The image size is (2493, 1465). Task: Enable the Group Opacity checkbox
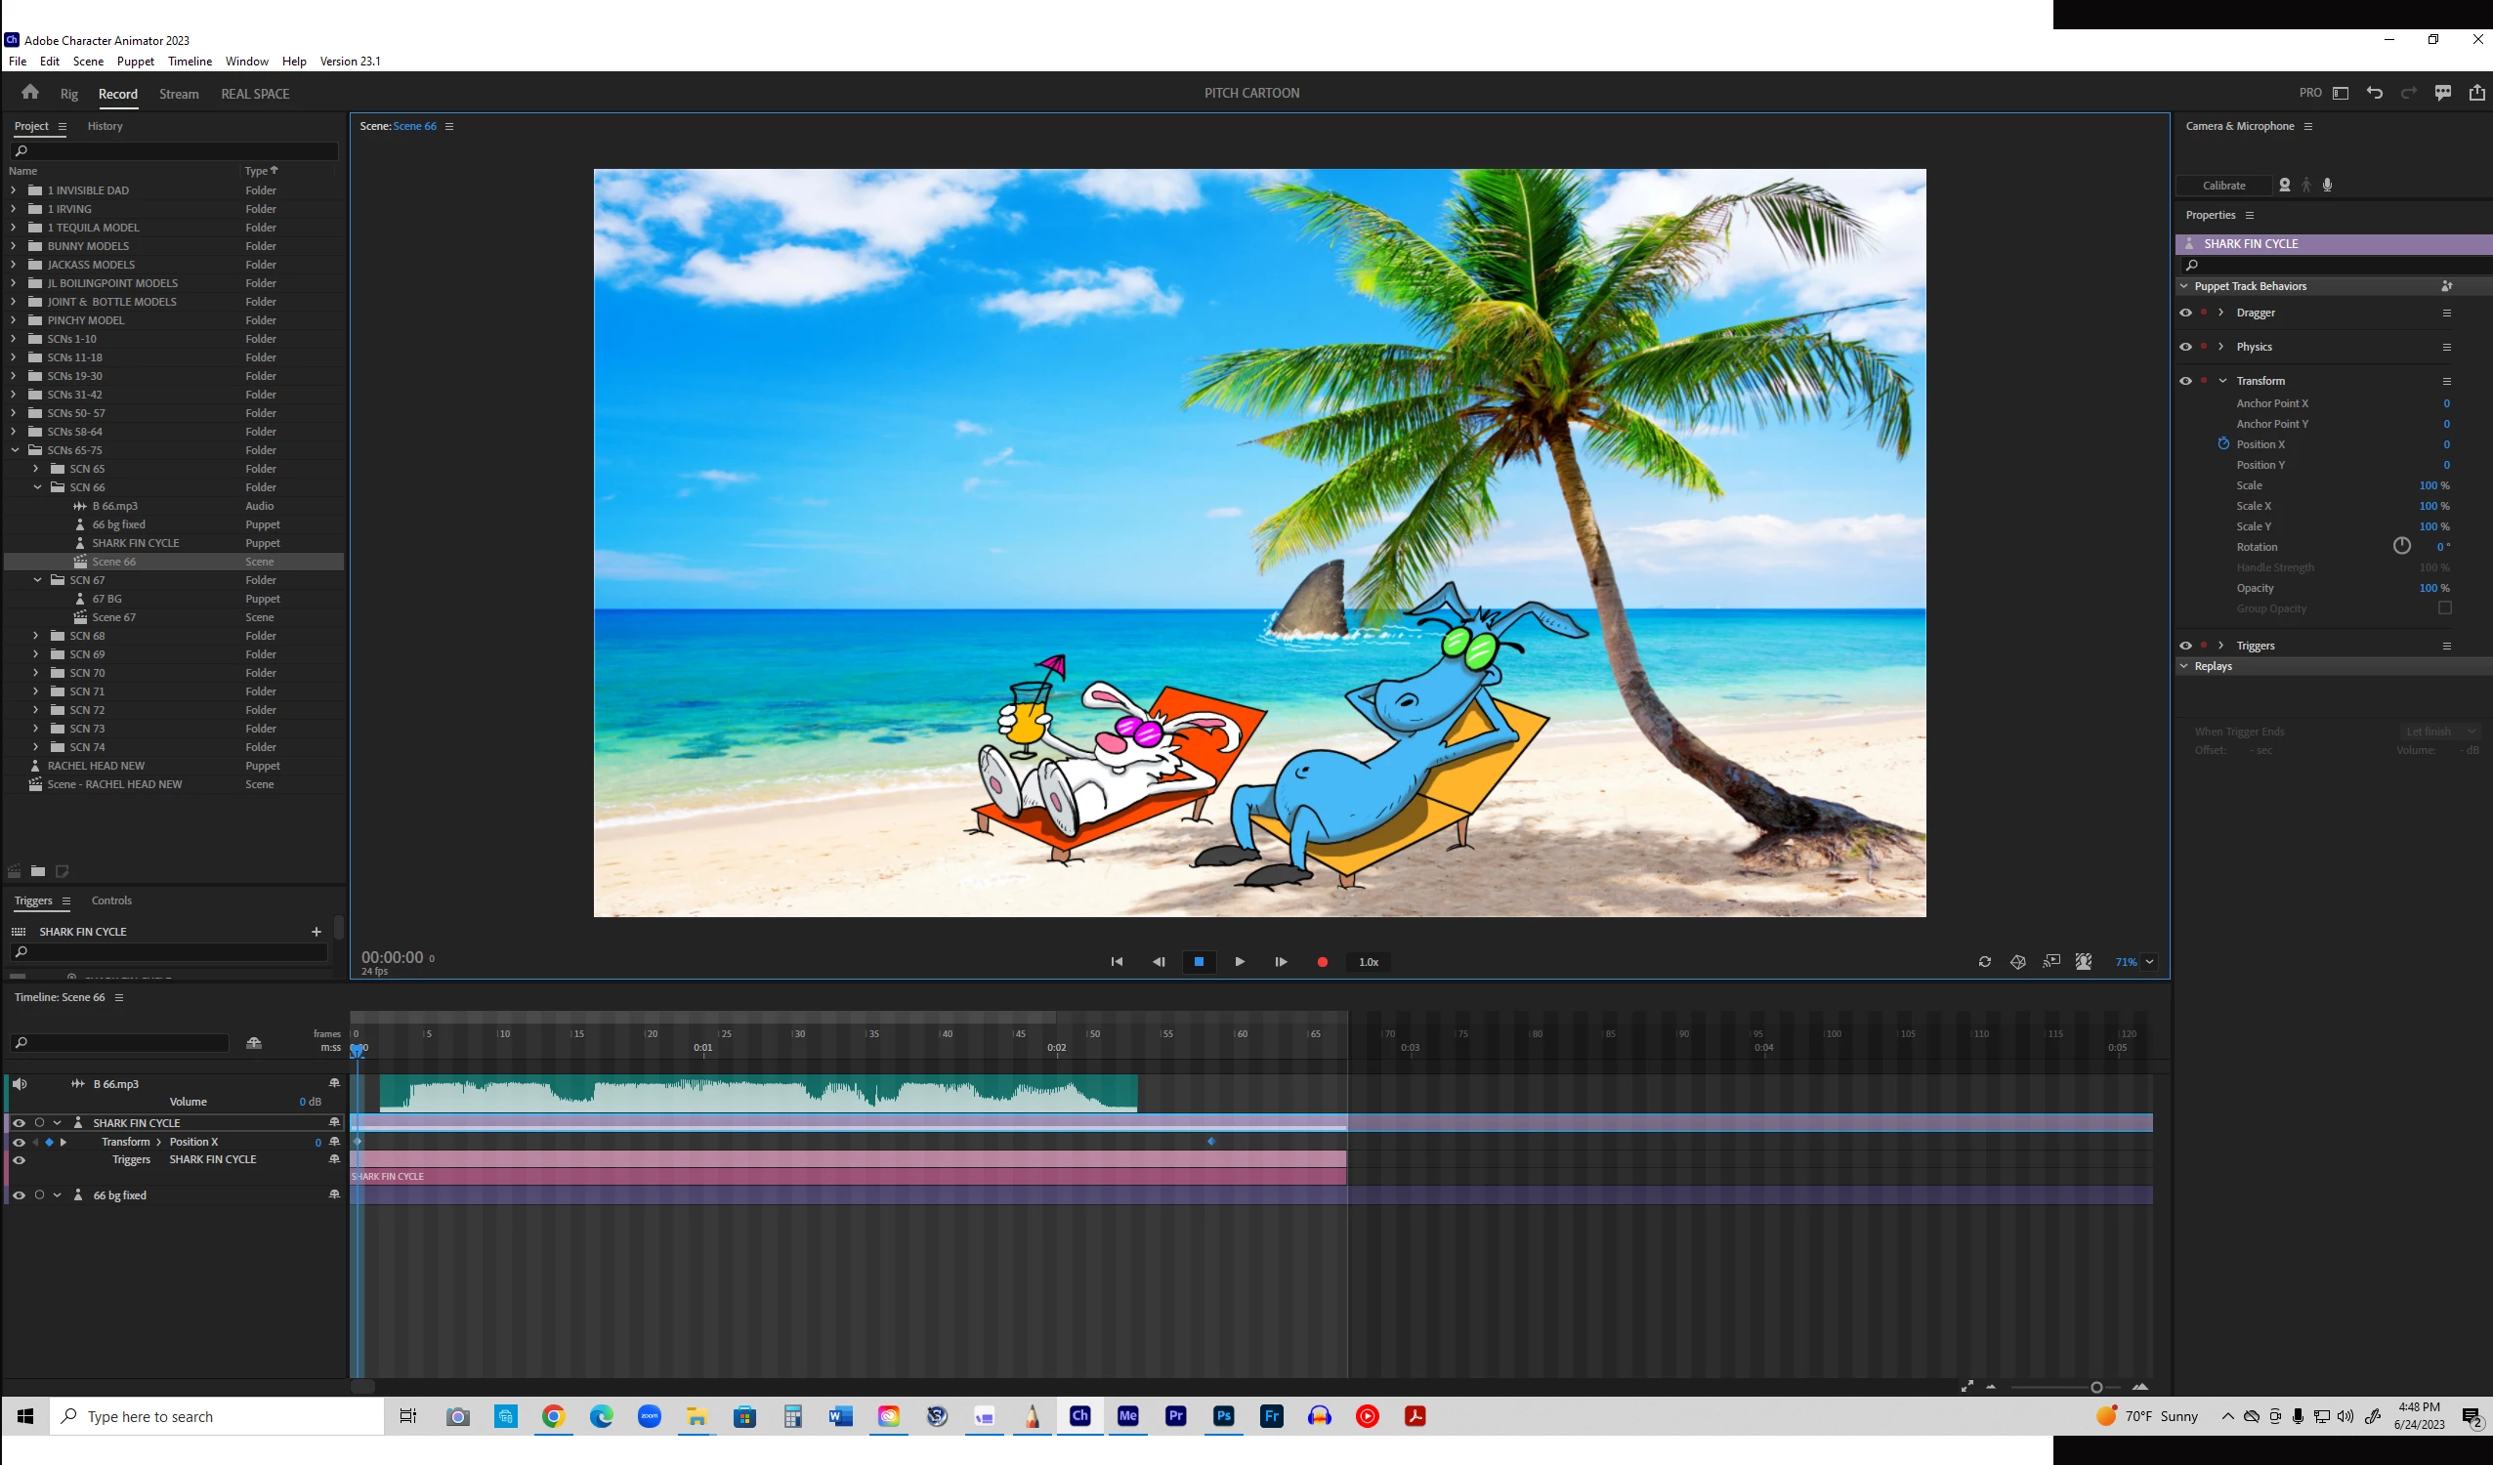click(x=2444, y=608)
